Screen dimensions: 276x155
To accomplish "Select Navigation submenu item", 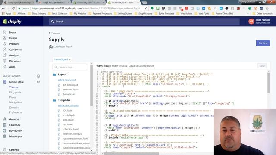I will tap(16, 102).
